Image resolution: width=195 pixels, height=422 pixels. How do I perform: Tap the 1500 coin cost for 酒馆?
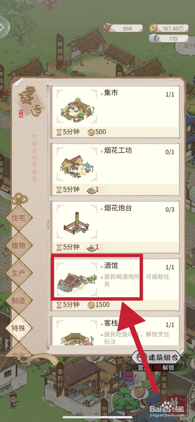click(x=99, y=305)
